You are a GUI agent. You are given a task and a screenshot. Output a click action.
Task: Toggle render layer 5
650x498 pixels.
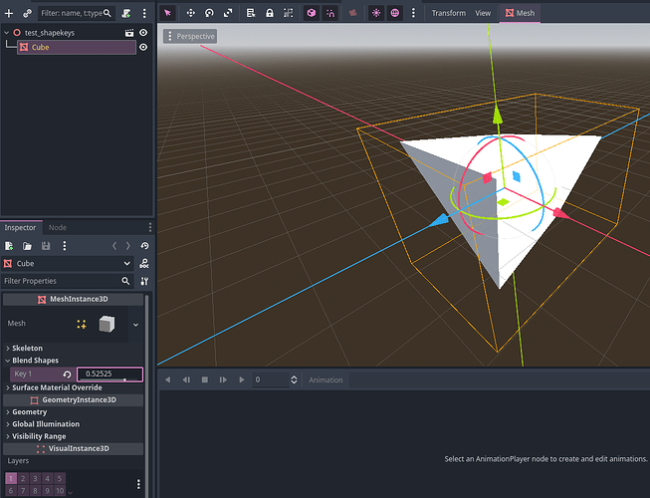click(60, 478)
